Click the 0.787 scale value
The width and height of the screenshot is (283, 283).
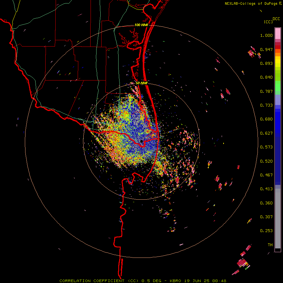pos(266,91)
